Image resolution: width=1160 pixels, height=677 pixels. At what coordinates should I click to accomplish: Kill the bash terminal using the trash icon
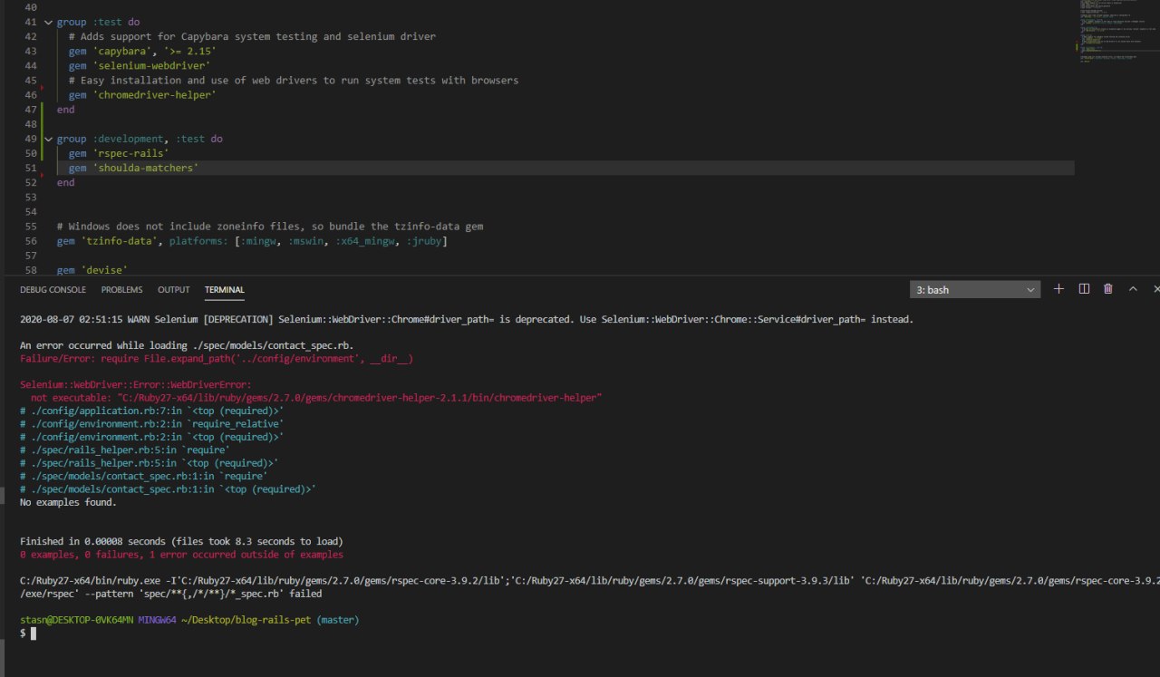(1108, 289)
